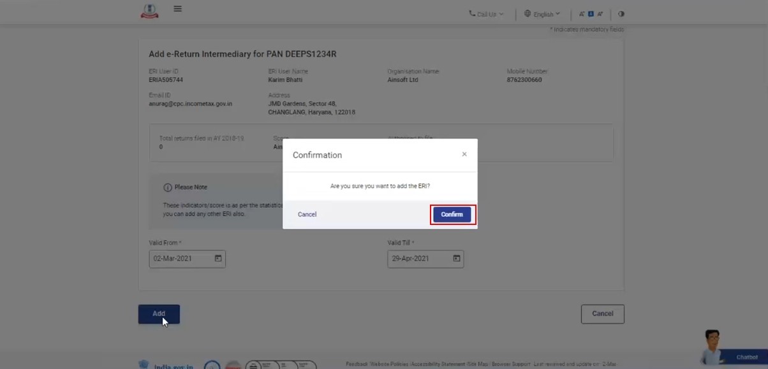Click the page-level Cancel button
The image size is (768, 369).
(x=602, y=314)
